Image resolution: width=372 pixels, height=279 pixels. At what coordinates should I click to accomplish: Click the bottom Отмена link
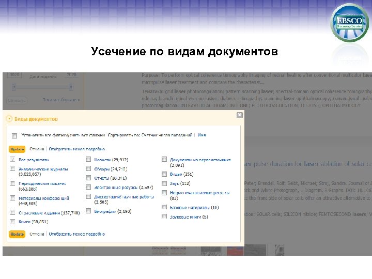click(x=37, y=234)
